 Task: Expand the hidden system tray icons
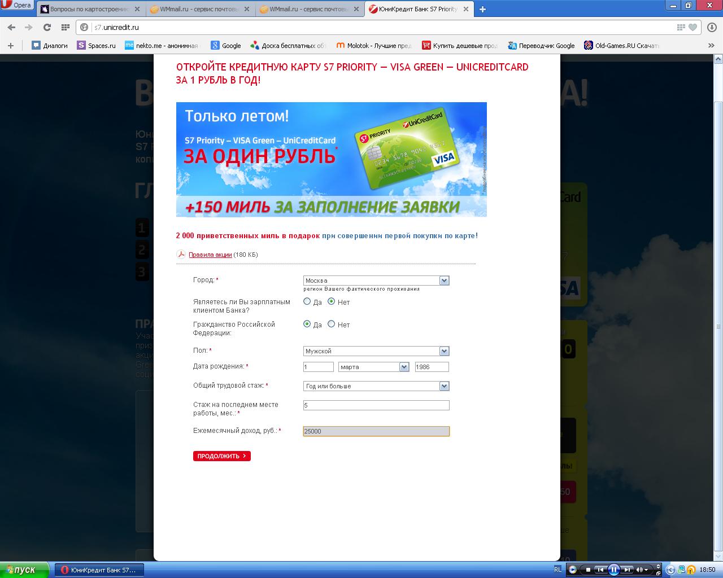click(x=670, y=570)
